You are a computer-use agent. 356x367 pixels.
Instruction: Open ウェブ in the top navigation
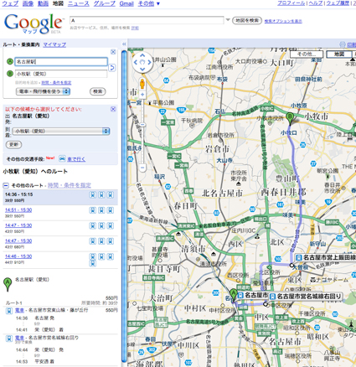coord(10,3)
